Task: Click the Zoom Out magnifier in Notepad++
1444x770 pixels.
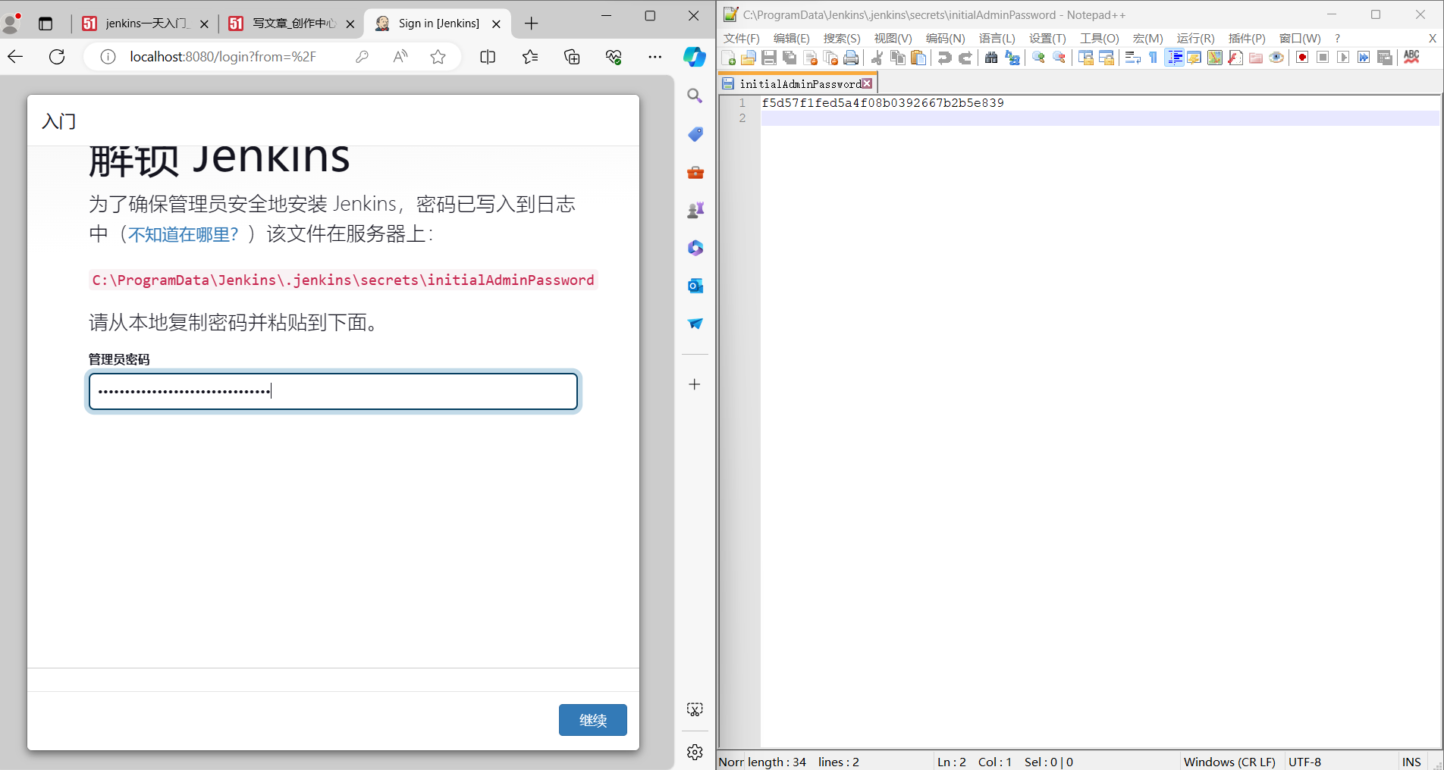Action: pyautogui.click(x=1059, y=58)
